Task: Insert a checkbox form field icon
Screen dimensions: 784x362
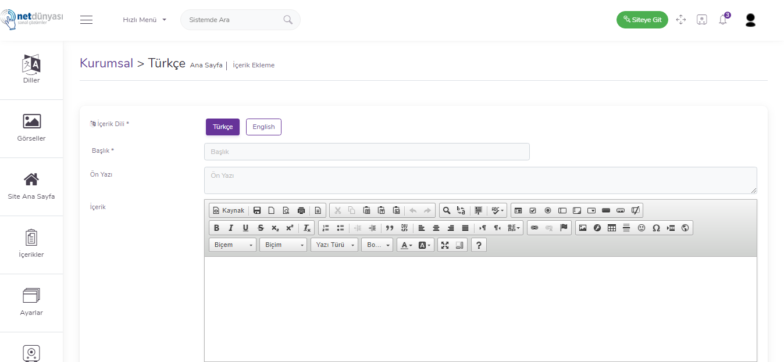Action: tap(533, 210)
